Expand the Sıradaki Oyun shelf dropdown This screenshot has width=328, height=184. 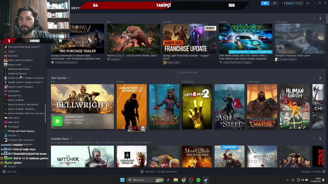[71, 139]
